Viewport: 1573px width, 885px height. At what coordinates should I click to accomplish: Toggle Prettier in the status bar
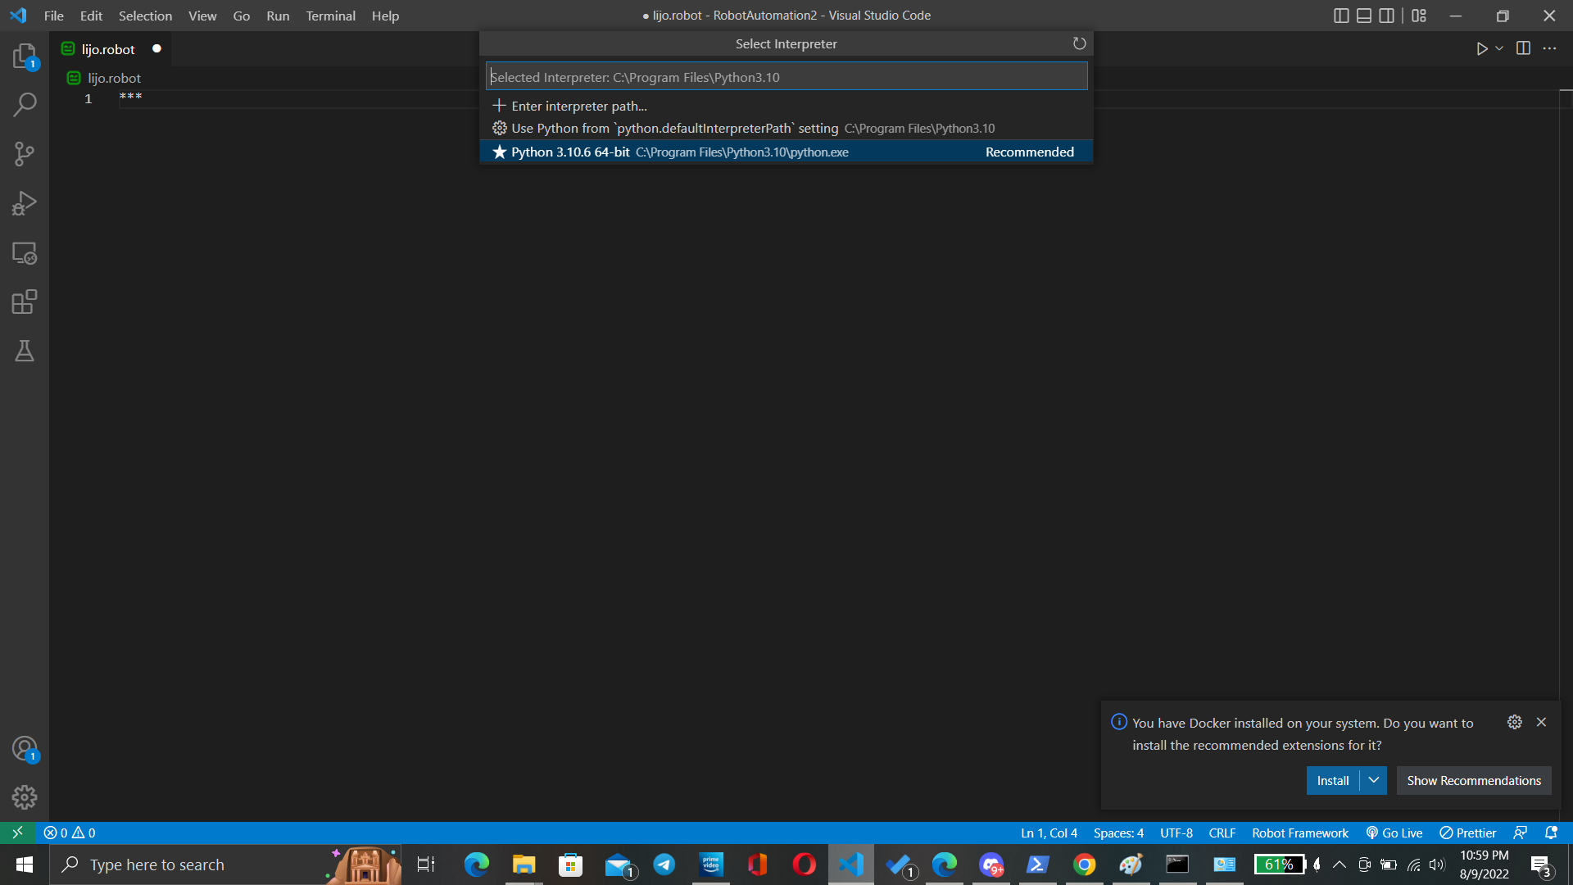1466,833
